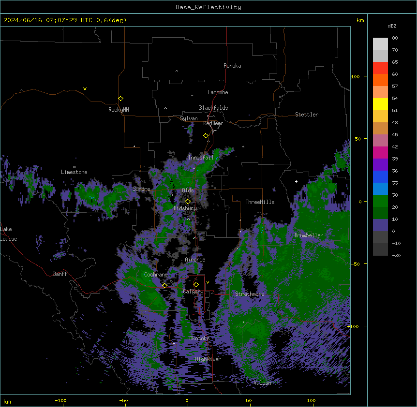Select the RedDeer city label
Screen dimensions: 417x407
[x=213, y=123]
